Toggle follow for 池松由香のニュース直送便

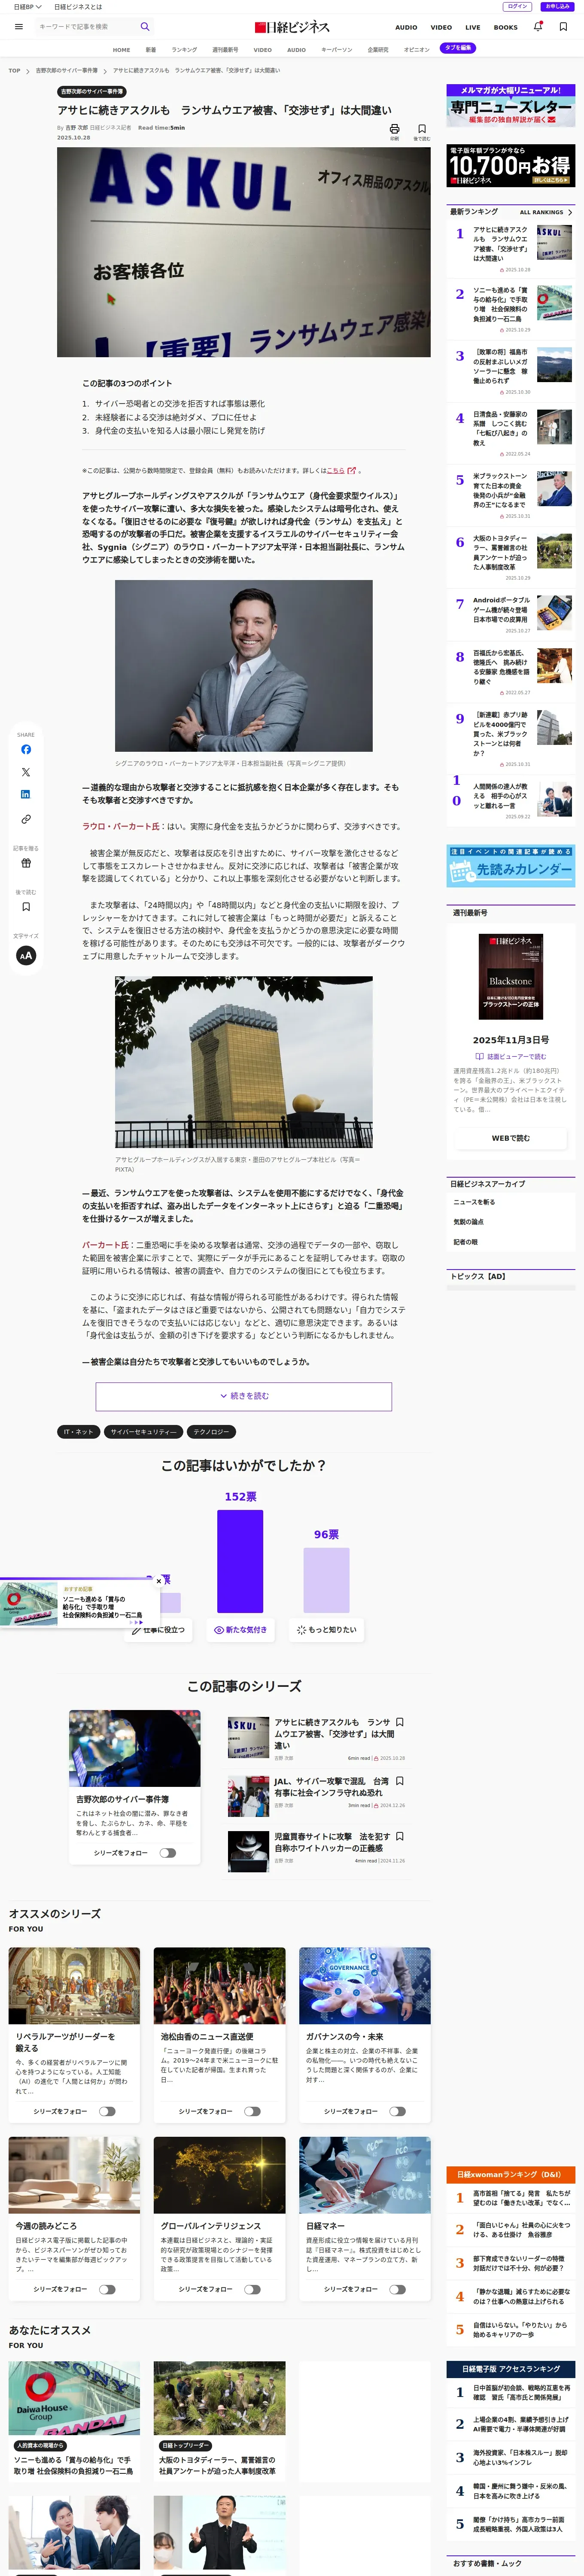pyautogui.click(x=252, y=2111)
